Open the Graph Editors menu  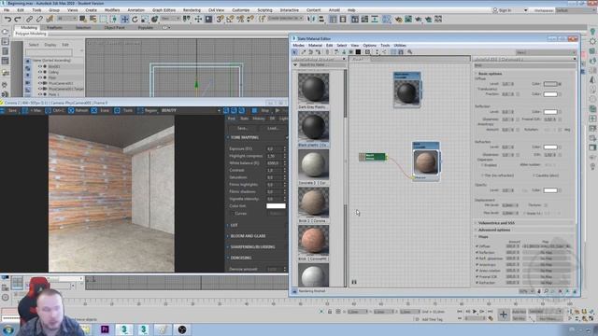tap(164, 10)
